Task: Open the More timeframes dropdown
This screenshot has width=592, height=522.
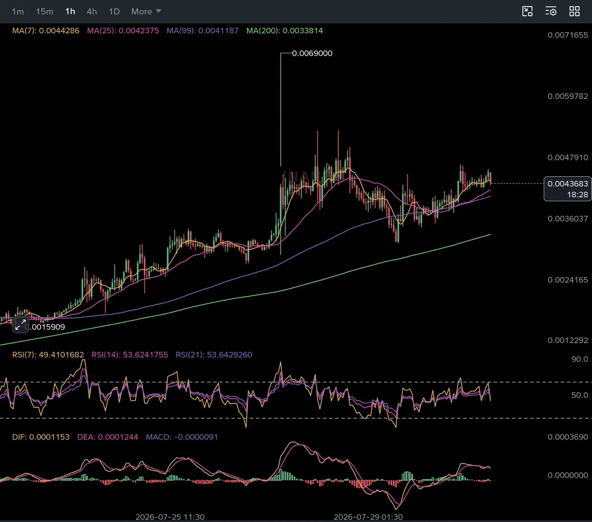Action: (146, 12)
